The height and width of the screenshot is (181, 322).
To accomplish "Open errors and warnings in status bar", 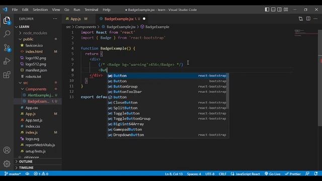I will click(x=41, y=174).
